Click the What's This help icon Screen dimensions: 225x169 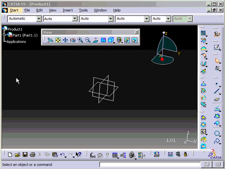[x=79, y=155]
